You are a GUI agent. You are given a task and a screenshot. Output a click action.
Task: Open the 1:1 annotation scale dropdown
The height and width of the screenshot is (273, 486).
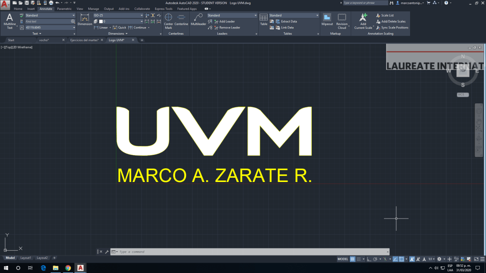[431, 259]
